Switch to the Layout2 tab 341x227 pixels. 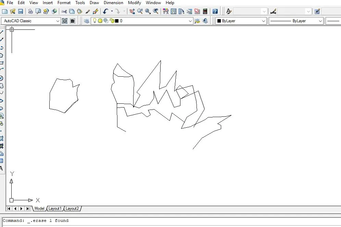pos(72,209)
